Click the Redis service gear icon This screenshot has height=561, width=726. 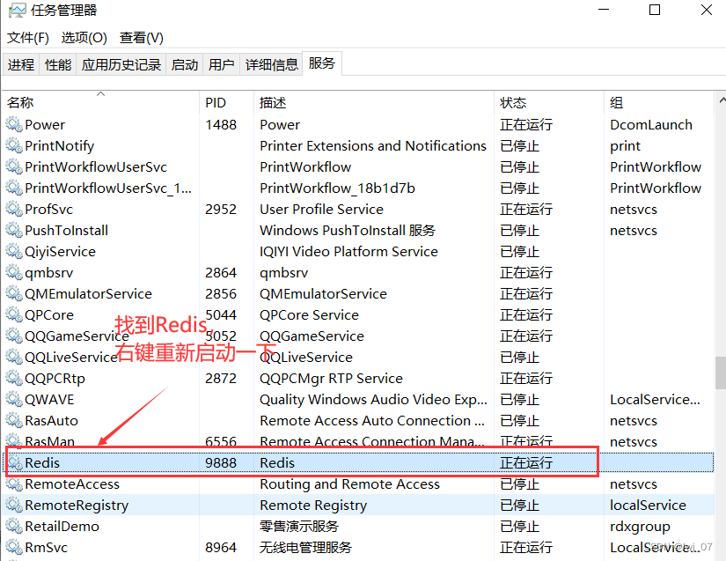tap(14, 463)
